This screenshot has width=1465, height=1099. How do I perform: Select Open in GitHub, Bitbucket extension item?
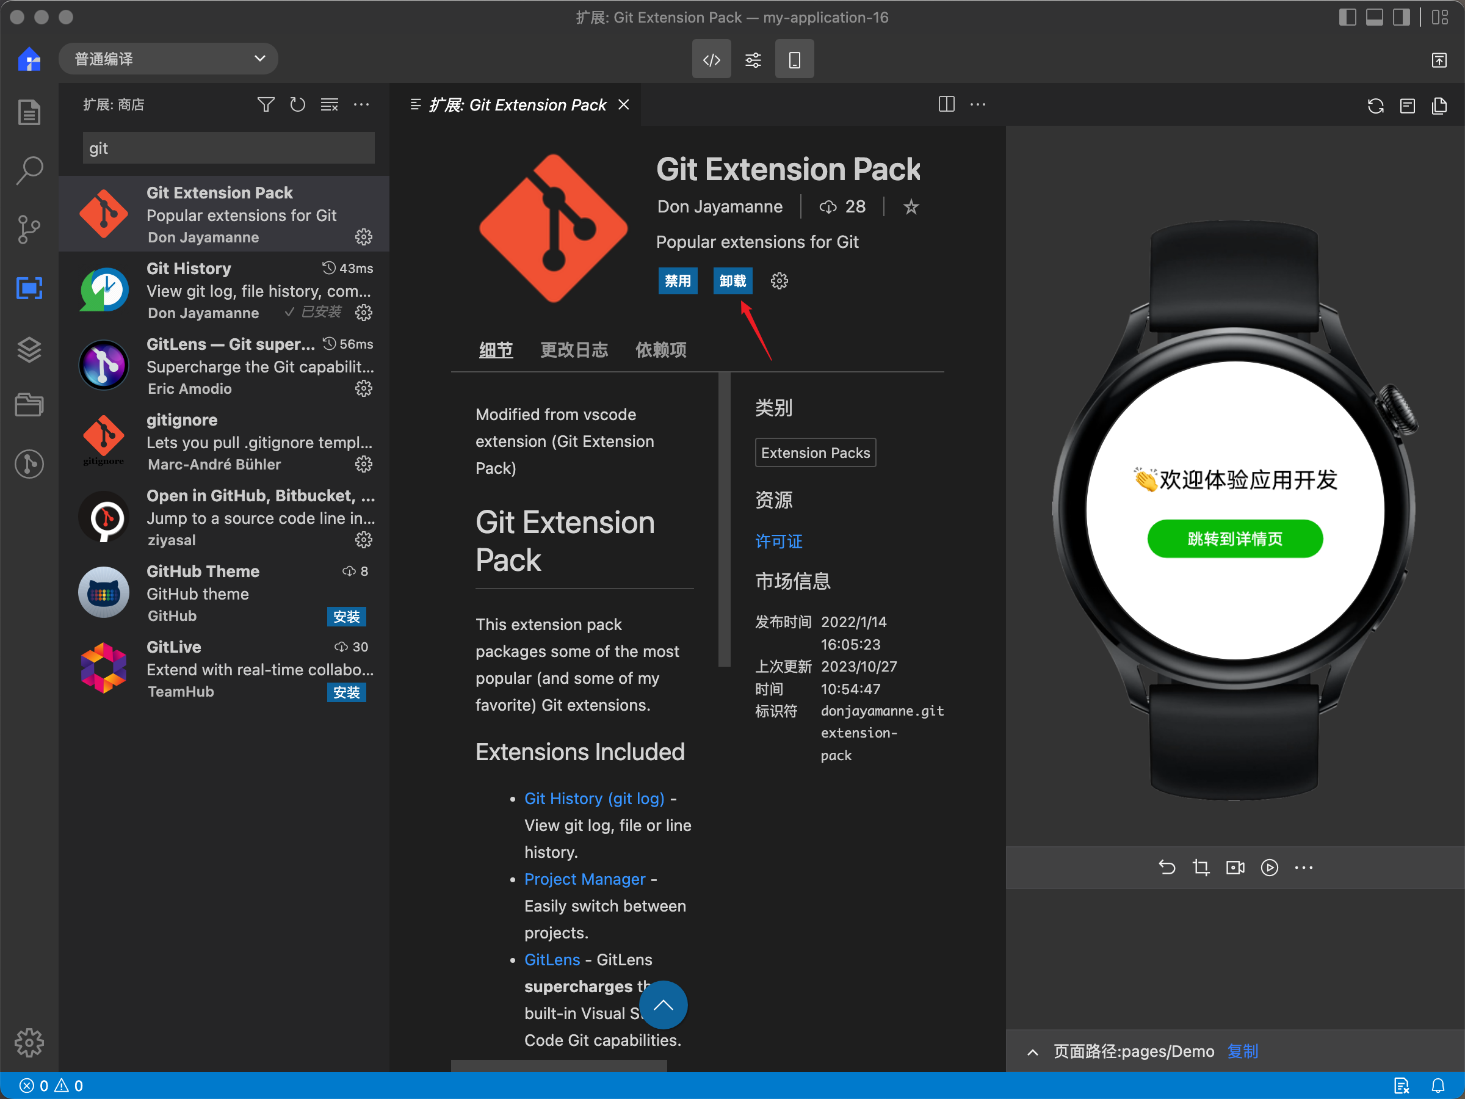224,517
